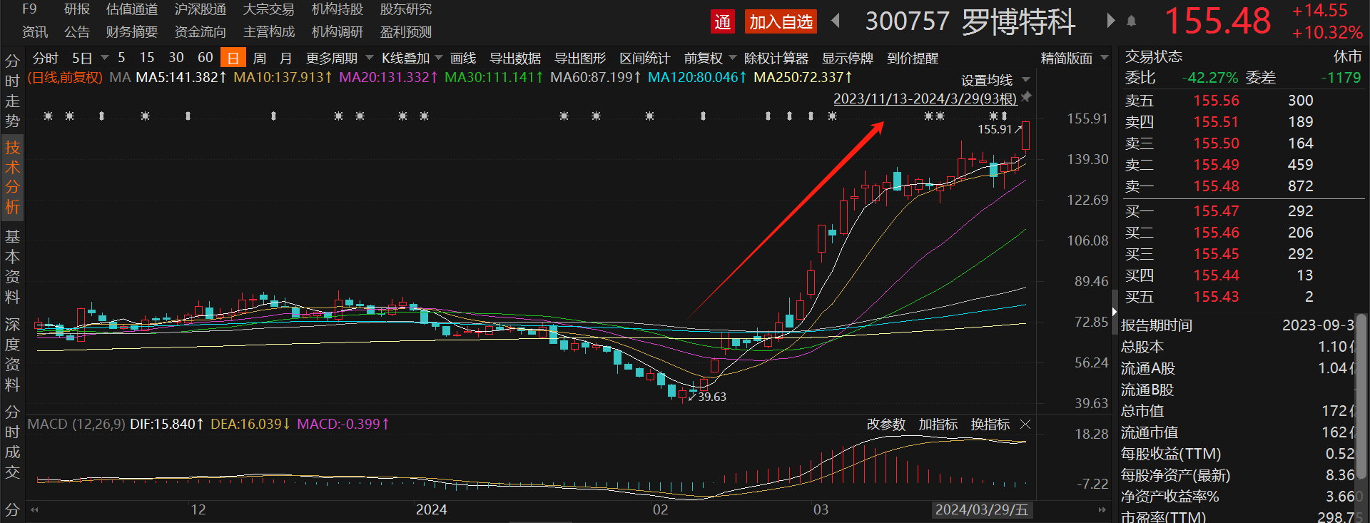
Task: Open 区间统计 range statistics
Action: (645, 58)
